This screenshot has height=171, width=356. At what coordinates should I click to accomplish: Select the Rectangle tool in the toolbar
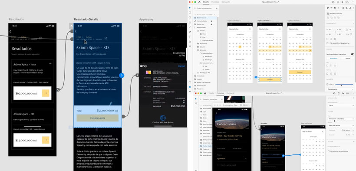[190, 13]
